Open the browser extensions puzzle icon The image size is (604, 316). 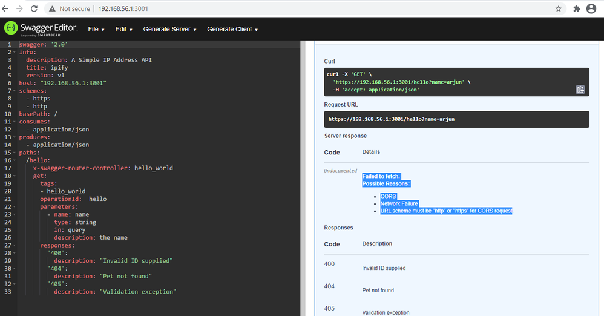pyautogui.click(x=576, y=9)
